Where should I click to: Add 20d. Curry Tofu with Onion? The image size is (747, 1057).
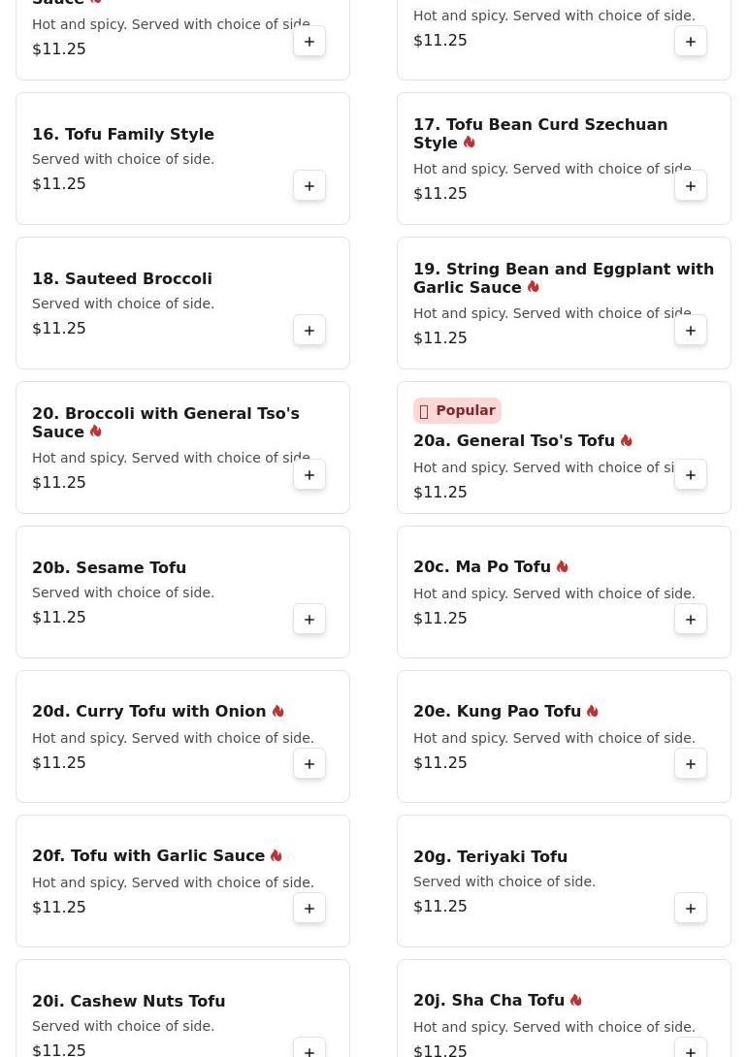[x=309, y=764]
